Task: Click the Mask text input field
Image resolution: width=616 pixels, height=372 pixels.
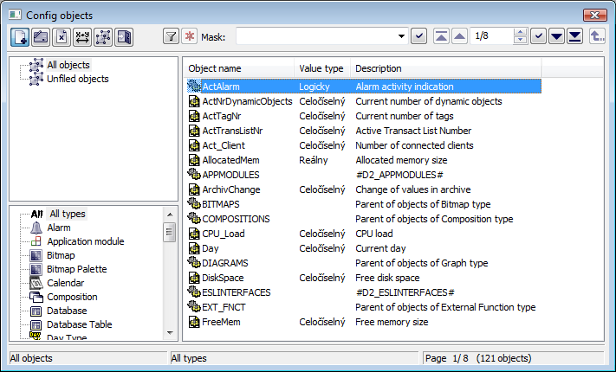Action: pos(314,36)
